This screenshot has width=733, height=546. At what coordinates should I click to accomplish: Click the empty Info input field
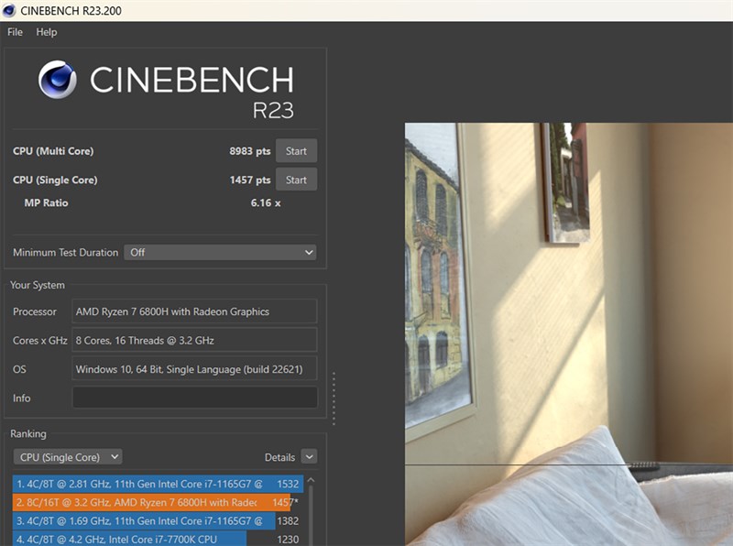click(x=194, y=398)
